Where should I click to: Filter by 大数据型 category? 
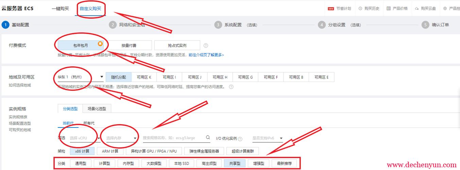(x=154, y=164)
